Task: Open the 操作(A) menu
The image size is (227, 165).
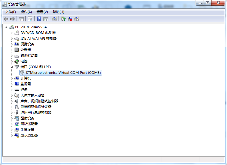Action: tap(26, 12)
